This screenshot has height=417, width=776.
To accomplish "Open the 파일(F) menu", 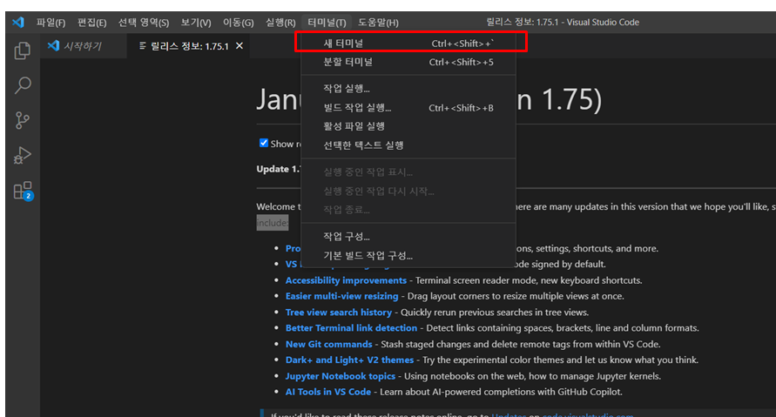I will 51,23.
